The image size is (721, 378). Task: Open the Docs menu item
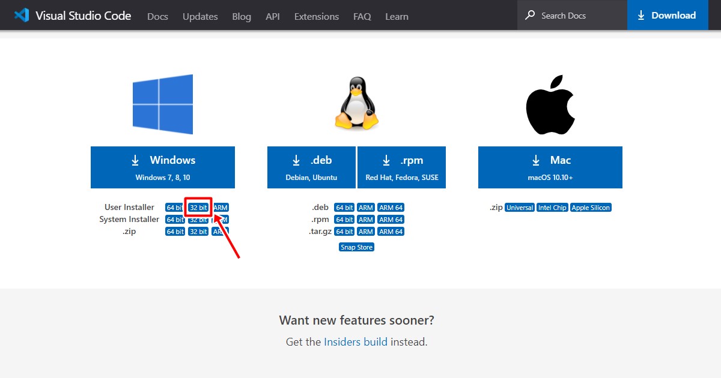click(x=157, y=16)
